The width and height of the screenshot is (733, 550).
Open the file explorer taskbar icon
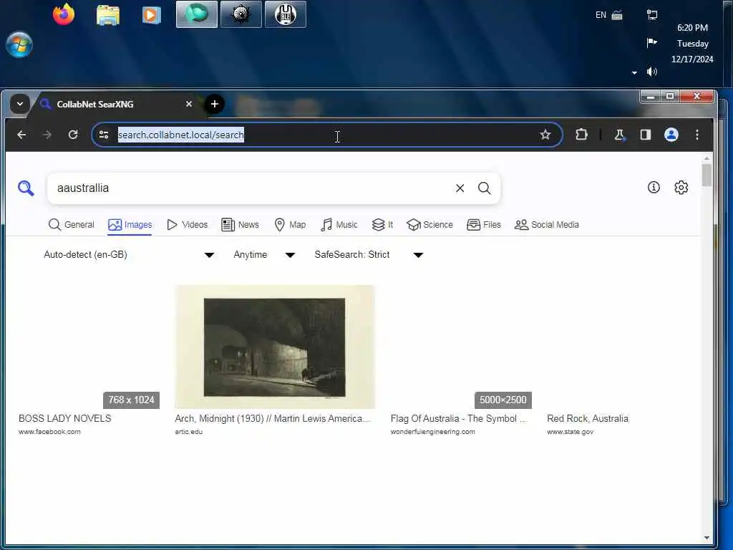click(108, 14)
